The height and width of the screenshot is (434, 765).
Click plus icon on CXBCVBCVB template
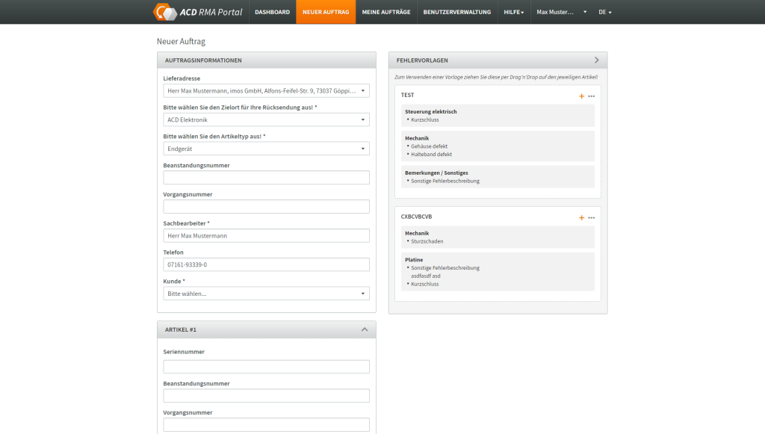pos(581,217)
